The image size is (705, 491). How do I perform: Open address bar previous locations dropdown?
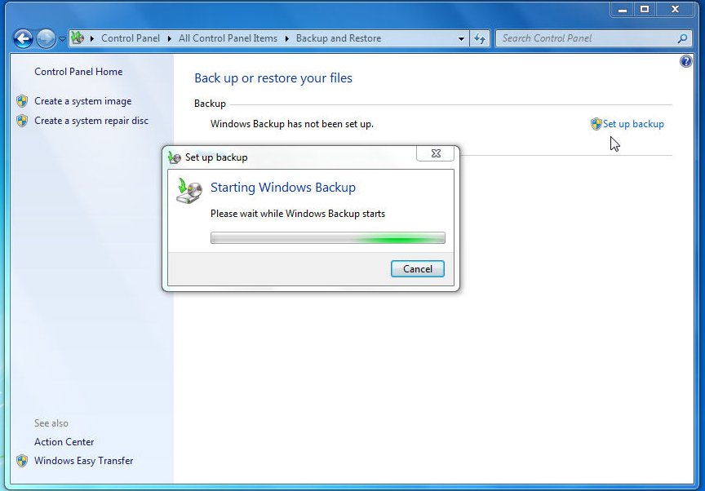(x=461, y=38)
